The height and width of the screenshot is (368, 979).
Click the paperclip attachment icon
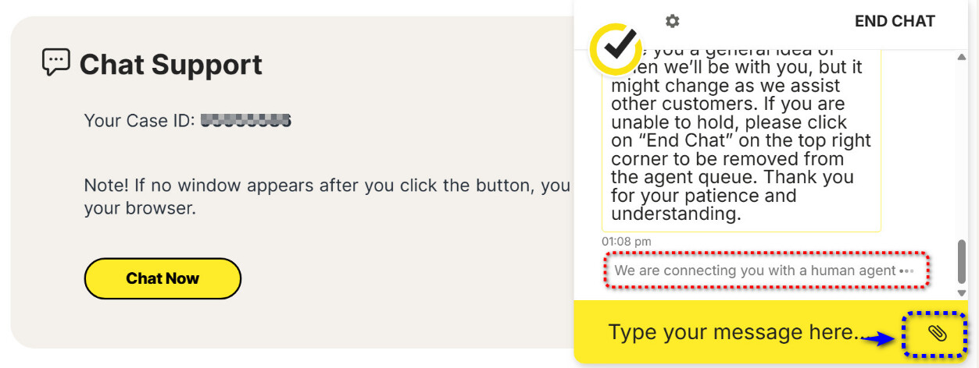937,334
